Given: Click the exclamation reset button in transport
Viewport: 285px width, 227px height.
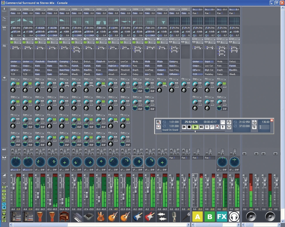Looking at the screenshot, I should (223, 127).
